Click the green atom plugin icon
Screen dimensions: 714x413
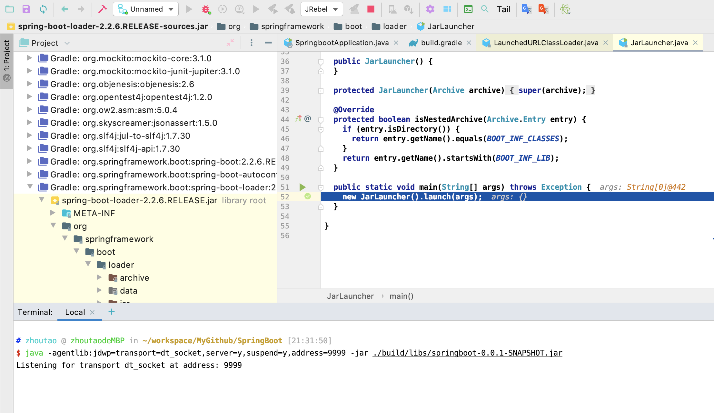[565, 9]
